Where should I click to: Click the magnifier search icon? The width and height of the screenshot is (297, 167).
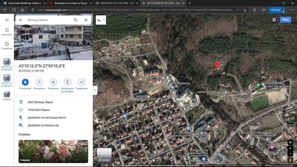click(x=75, y=20)
